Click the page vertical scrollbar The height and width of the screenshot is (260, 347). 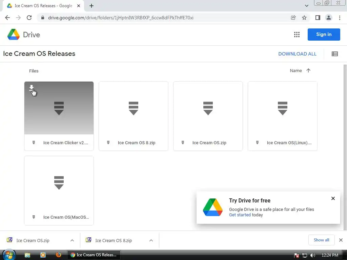[x=345, y=147]
